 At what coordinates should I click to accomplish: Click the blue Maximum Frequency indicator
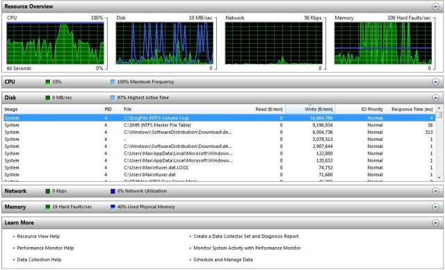(113, 82)
